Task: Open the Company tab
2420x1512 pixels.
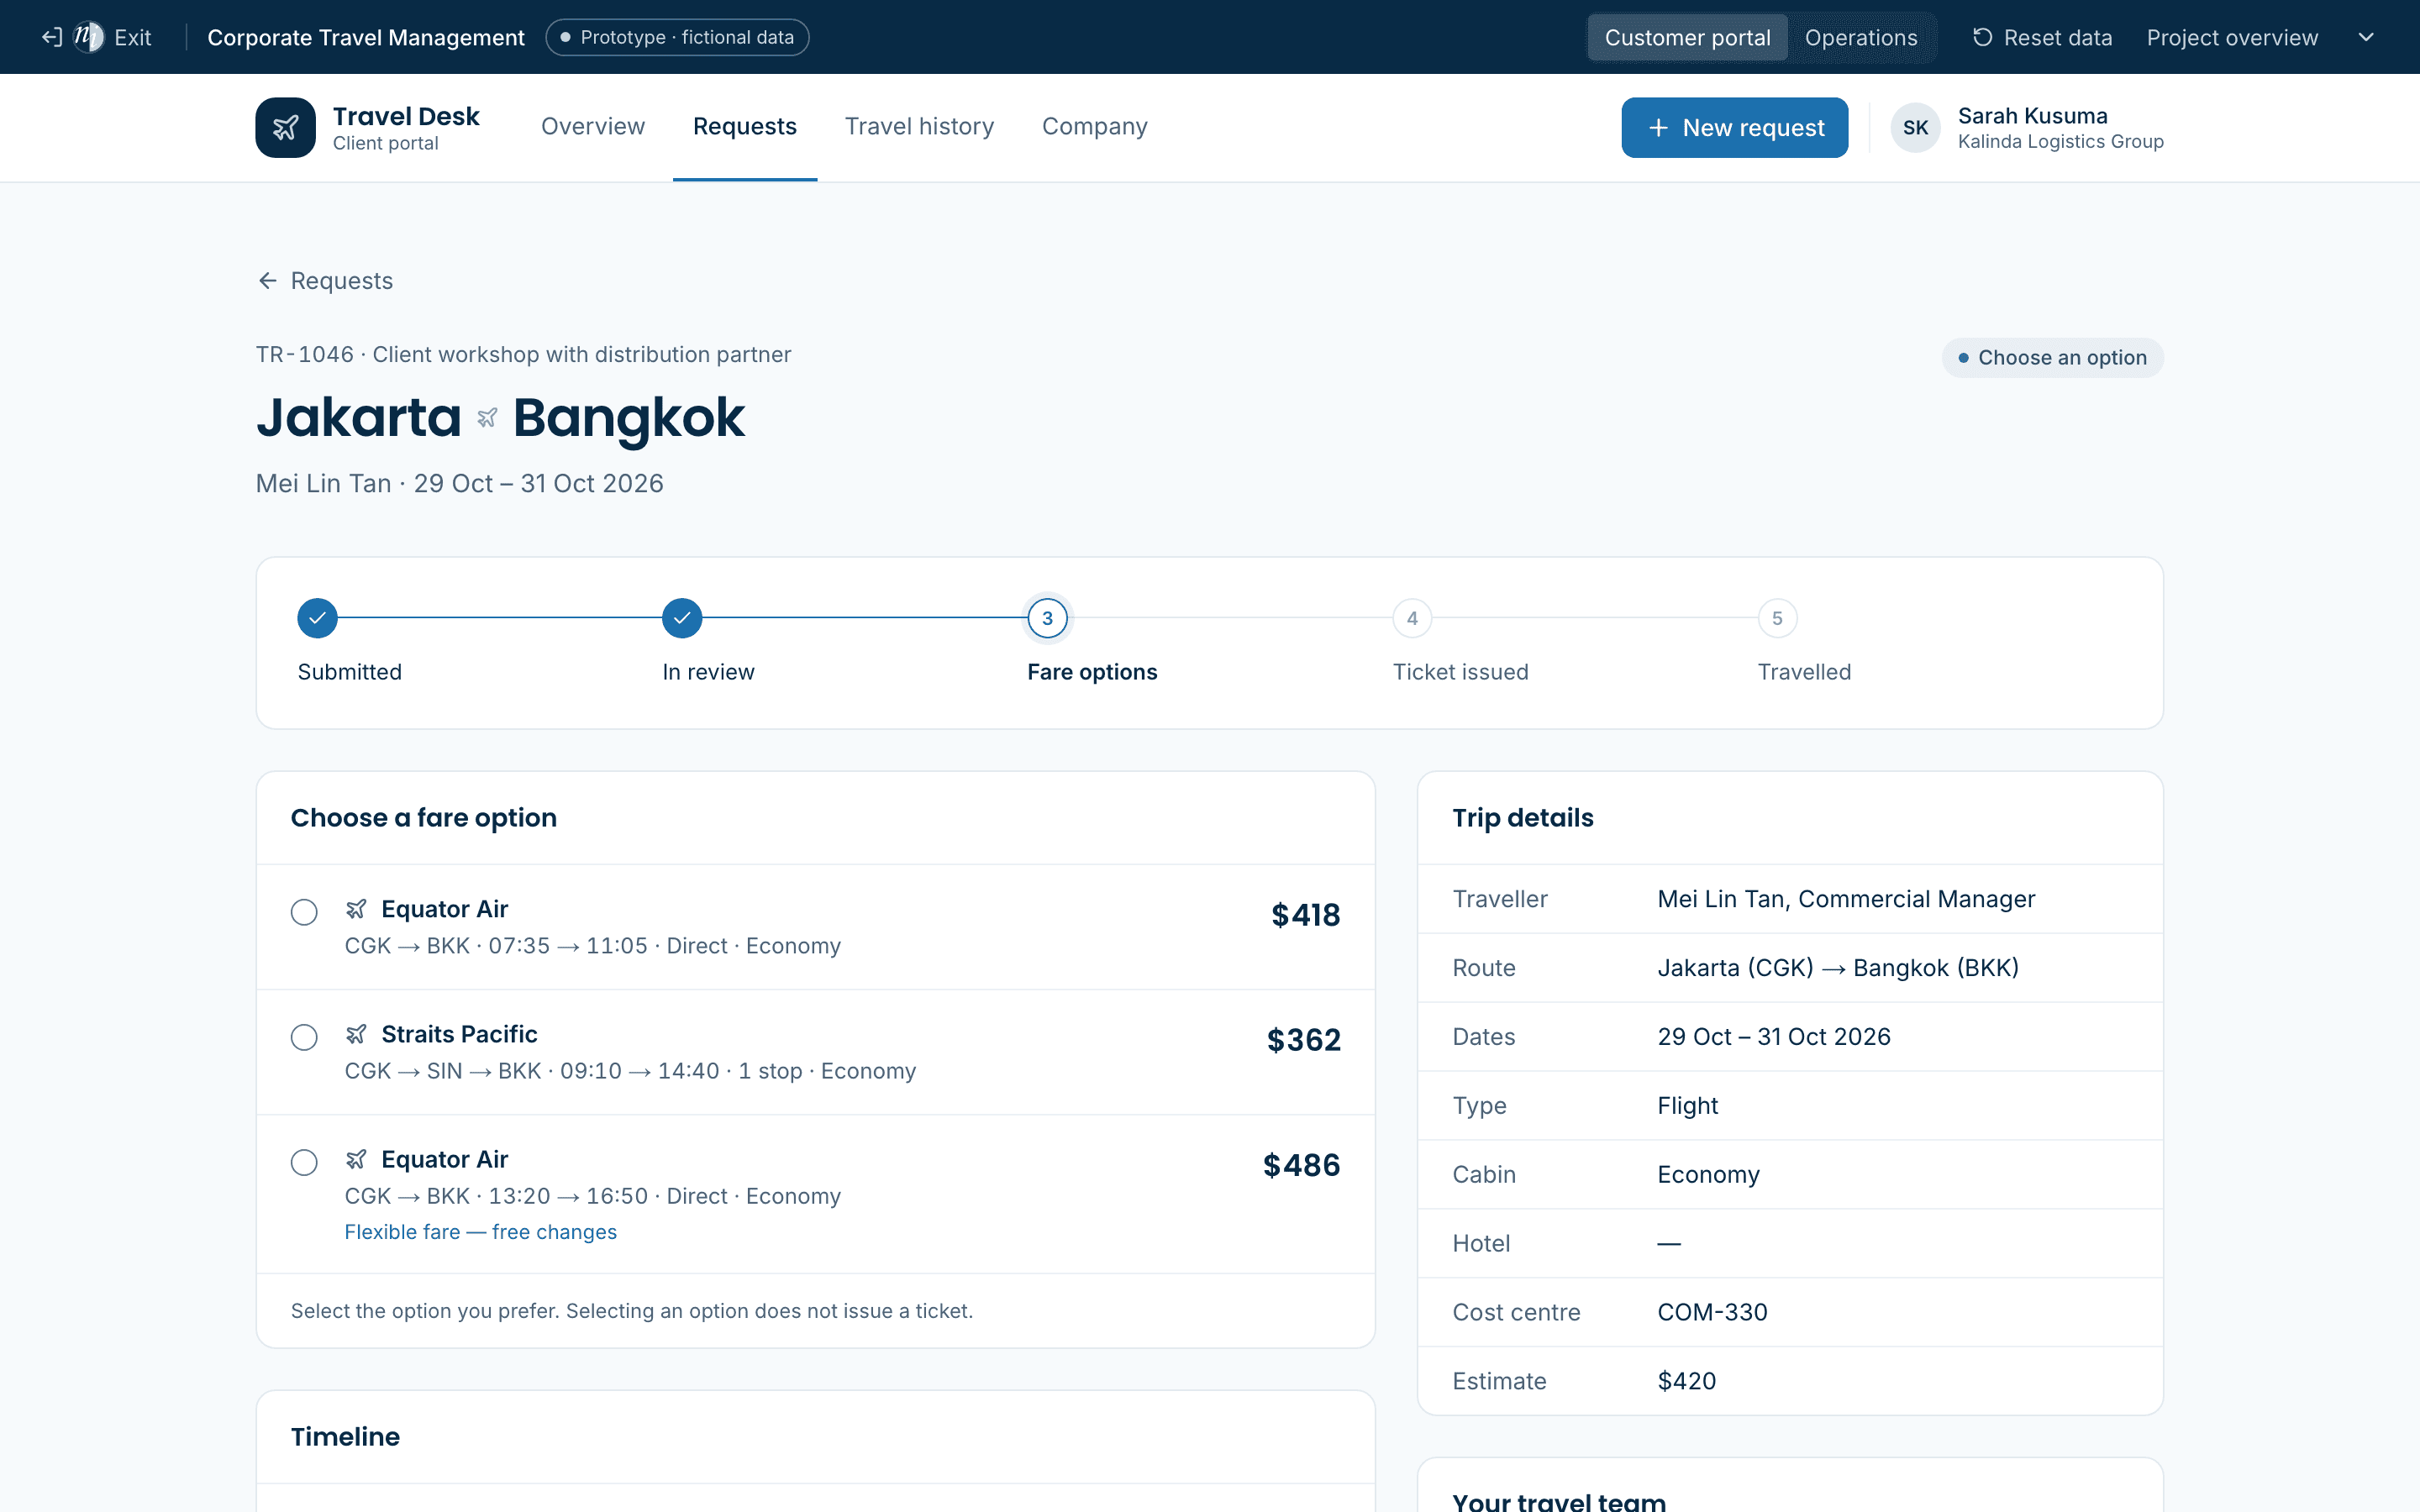Action: pos(1095,126)
